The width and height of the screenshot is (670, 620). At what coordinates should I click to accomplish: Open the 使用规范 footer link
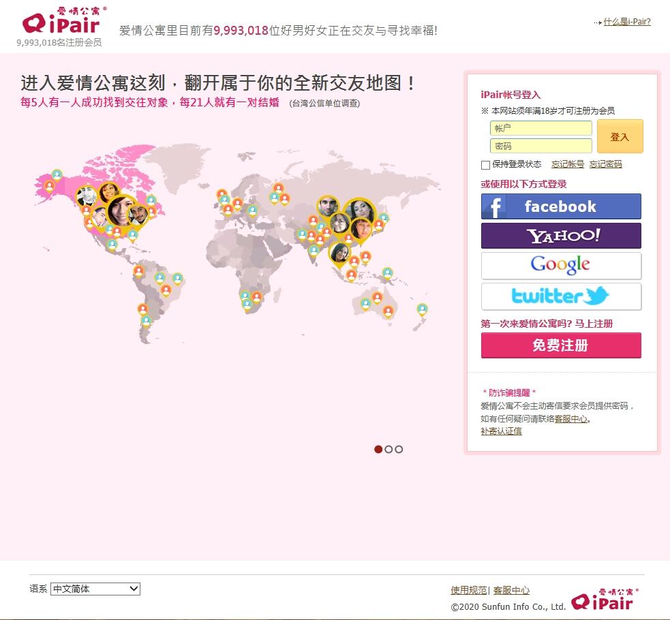coord(469,590)
